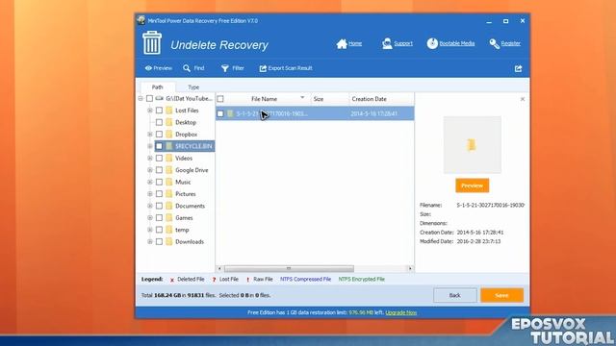Expand the Documents tree node
This screenshot has height=346, width=616.
150,206
